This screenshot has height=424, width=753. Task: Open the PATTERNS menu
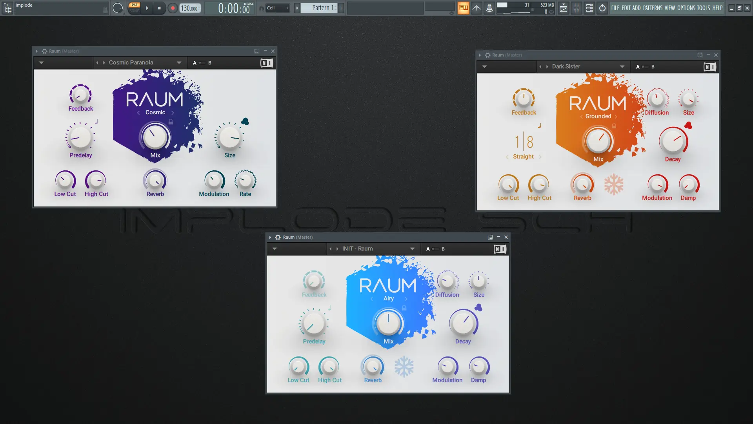pos(653,8)
